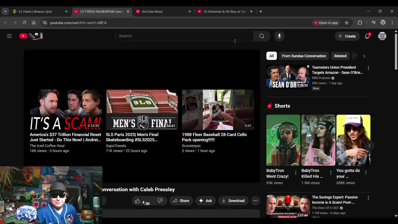Click the Download button
The width and height of the screenshot is (398, 224).
pyautogui.click(x=233, y=201)
